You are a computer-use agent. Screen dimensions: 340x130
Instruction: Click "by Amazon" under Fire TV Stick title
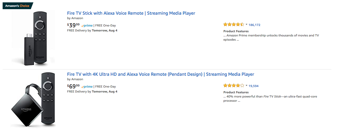[x=75, y=18]
